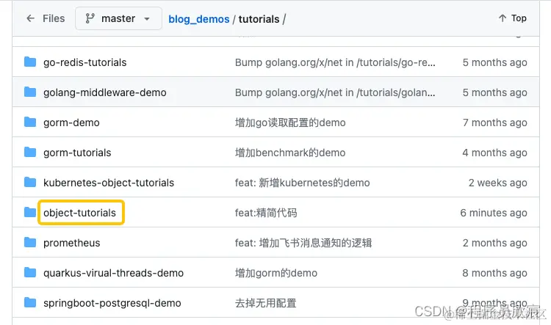
Task: Click folder icon for springboot-postgresql-demo
Action: pyautogui.click(x=30, y=302)
